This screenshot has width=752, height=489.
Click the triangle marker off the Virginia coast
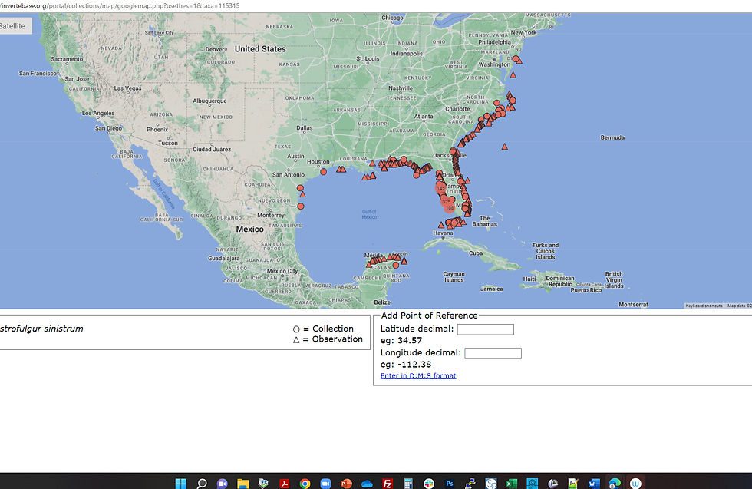[513, 75]
